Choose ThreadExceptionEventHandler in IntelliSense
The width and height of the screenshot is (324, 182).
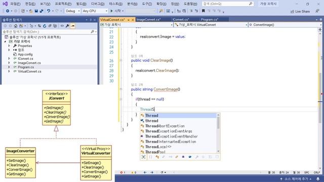[178, 136]
